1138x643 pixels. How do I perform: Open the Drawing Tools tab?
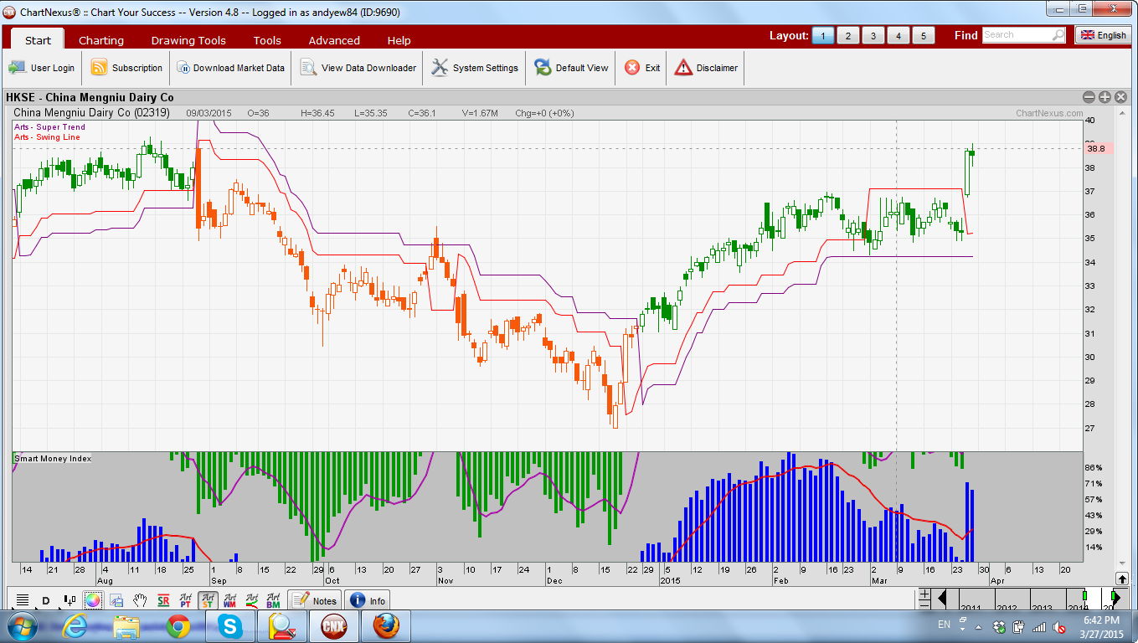coord(188,40)
